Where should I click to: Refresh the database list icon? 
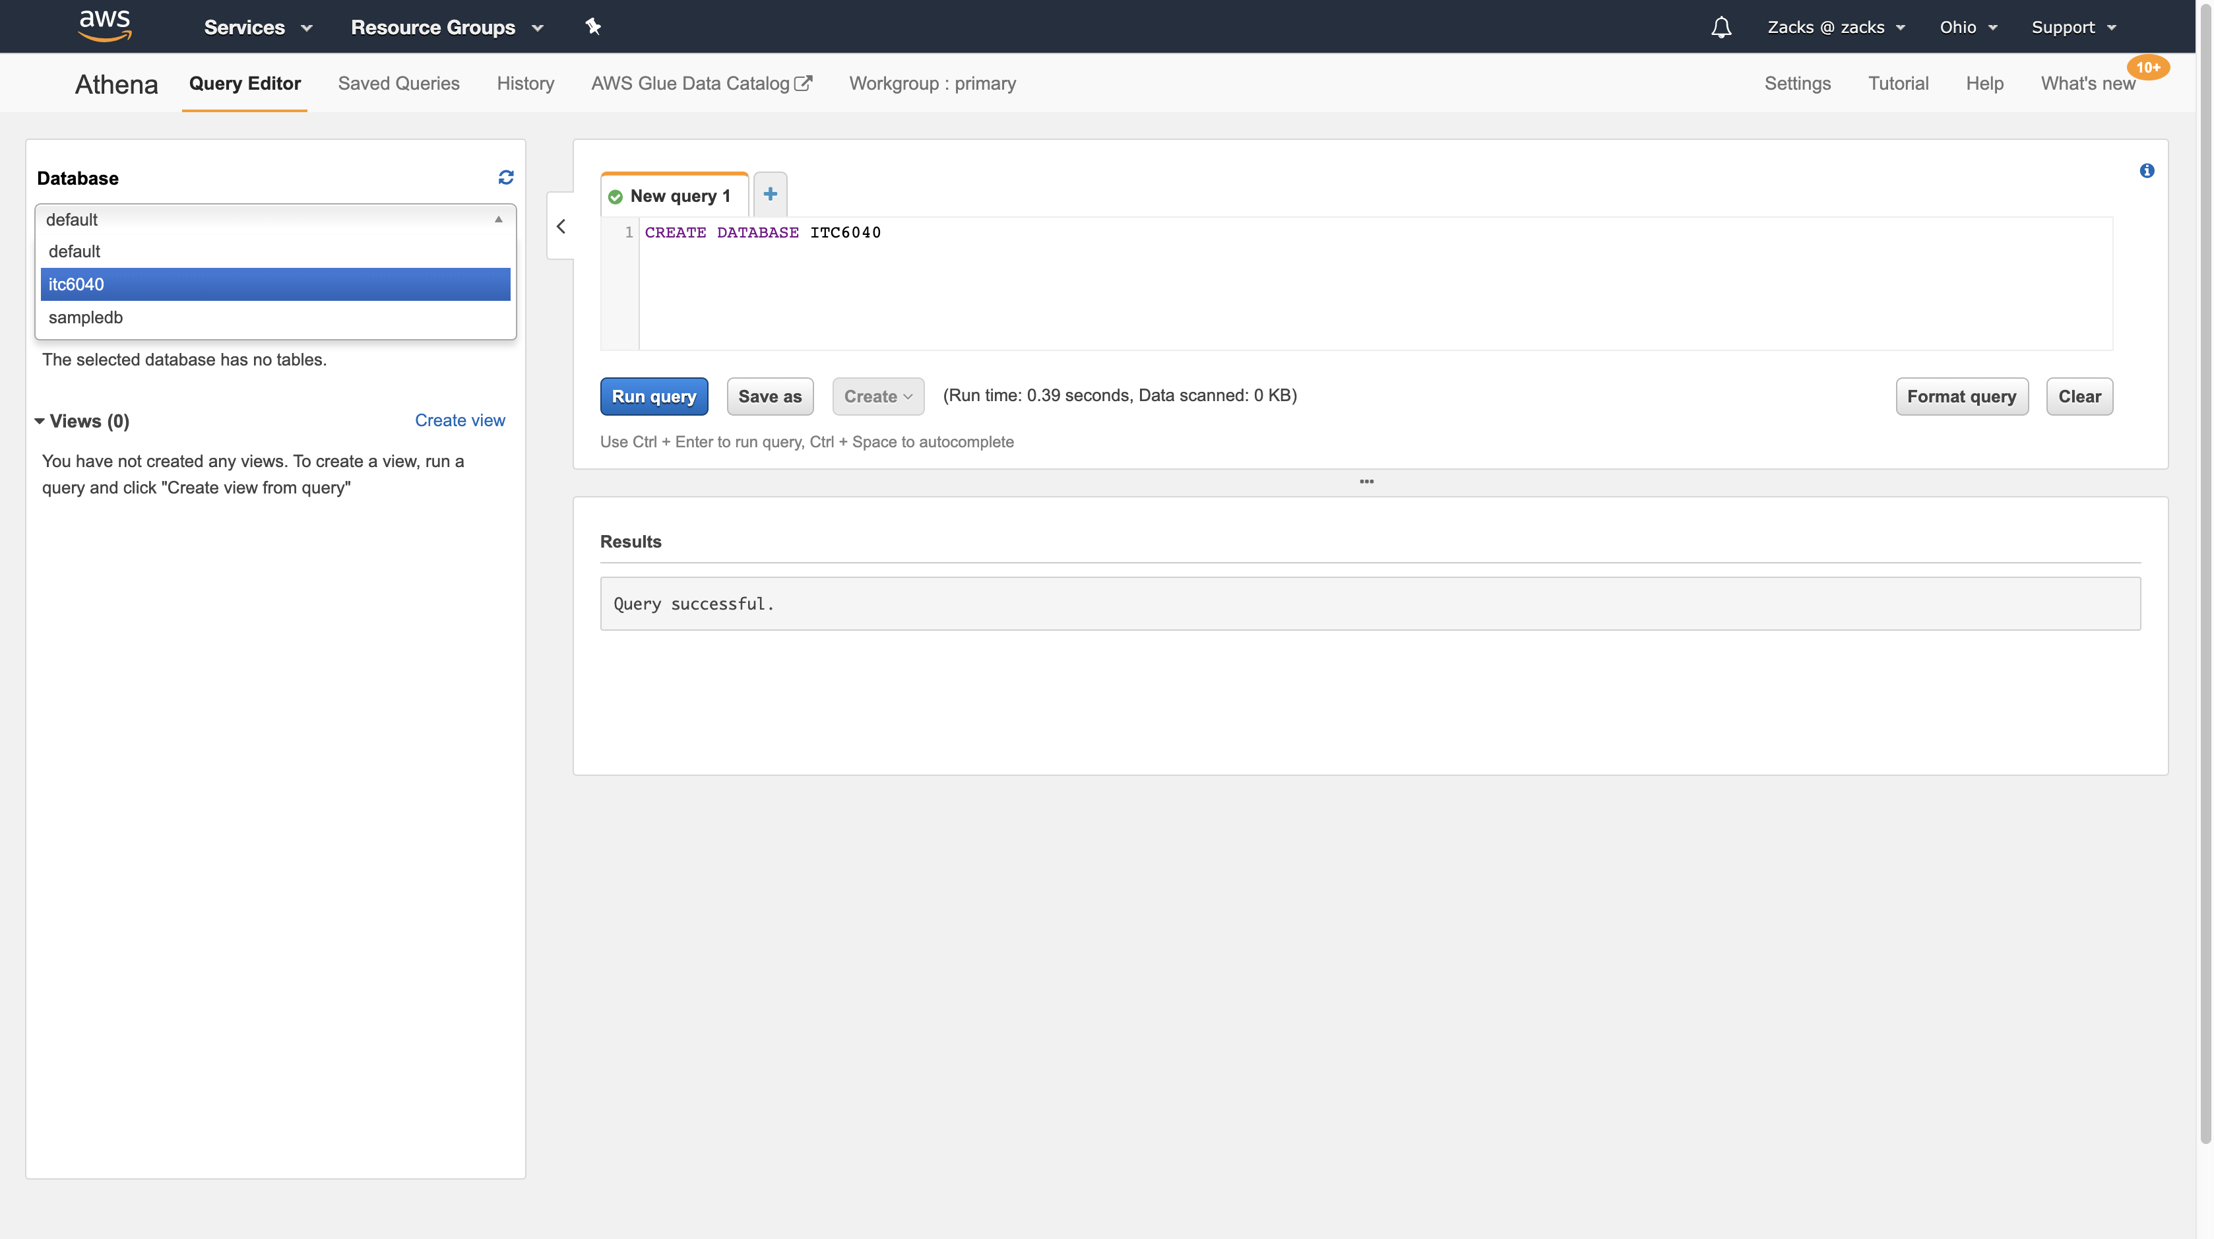point(505,177)
